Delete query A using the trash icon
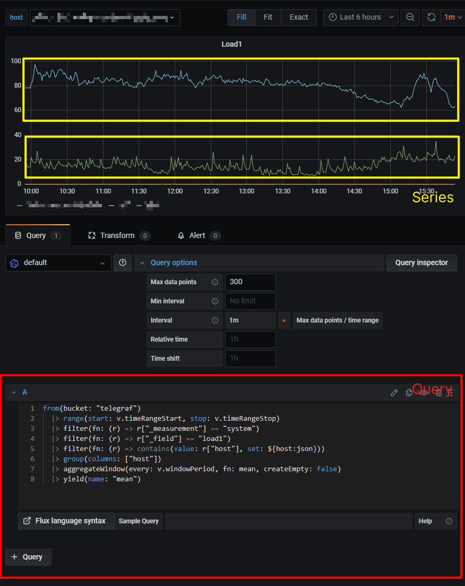Image resolution: width=465 pixels, height=586 pixels. pos(438,393)
